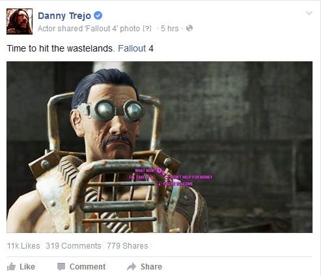Click the globe public-privacy icon
The width and height of the screenshot is (321, 276).
pyautogui.click(x=189, y=28)
